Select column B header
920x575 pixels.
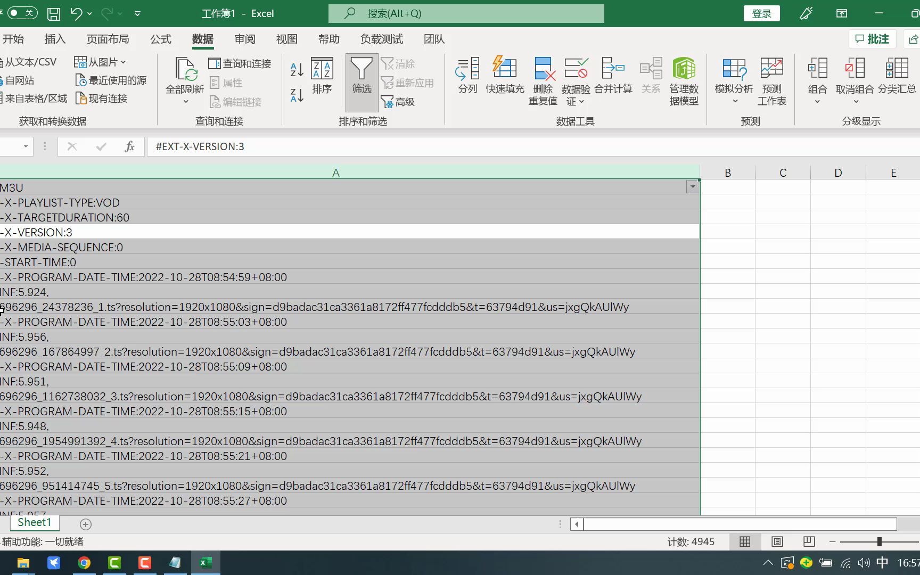point(727,172)
